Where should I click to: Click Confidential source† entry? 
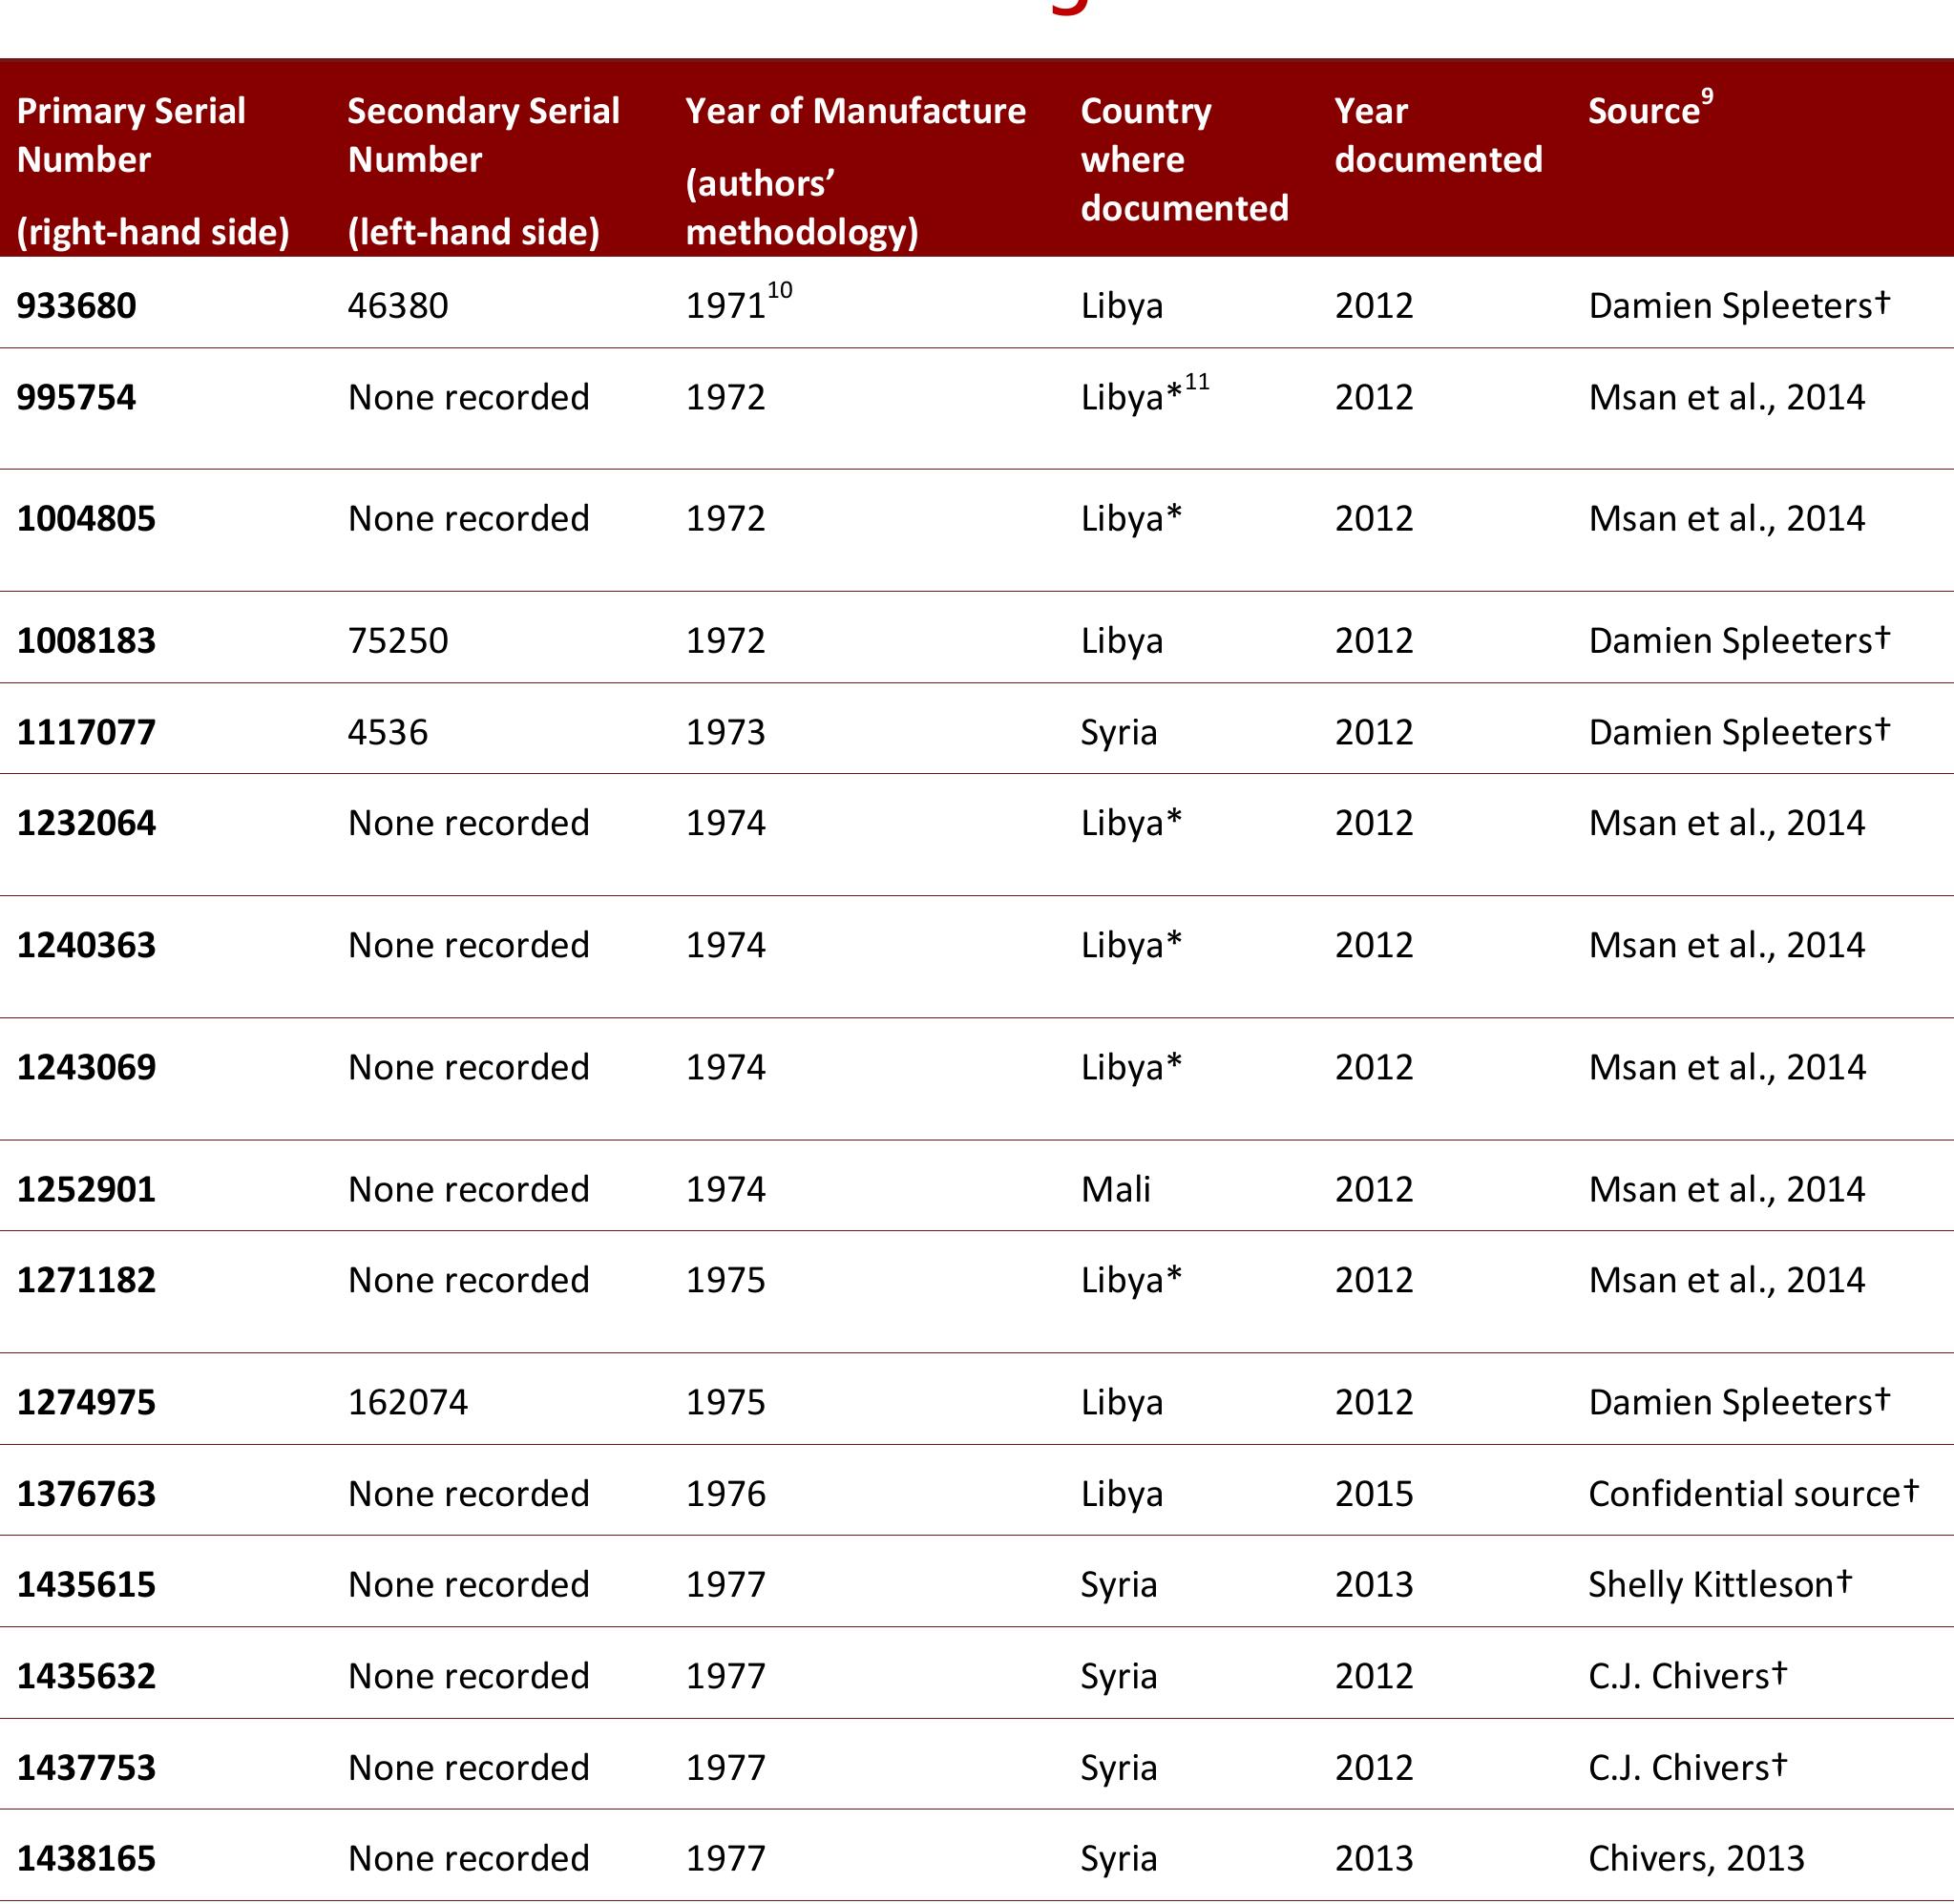(x=1752, y=1494)
